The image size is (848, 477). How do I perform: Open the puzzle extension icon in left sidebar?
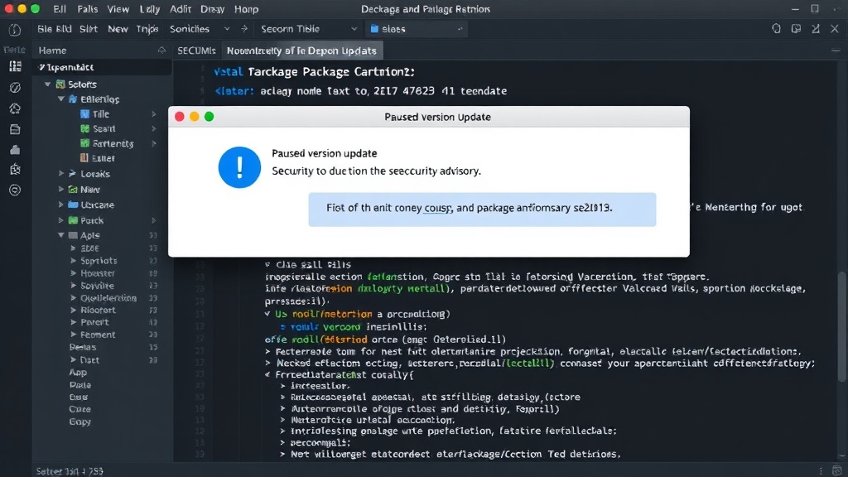[15, 169]
